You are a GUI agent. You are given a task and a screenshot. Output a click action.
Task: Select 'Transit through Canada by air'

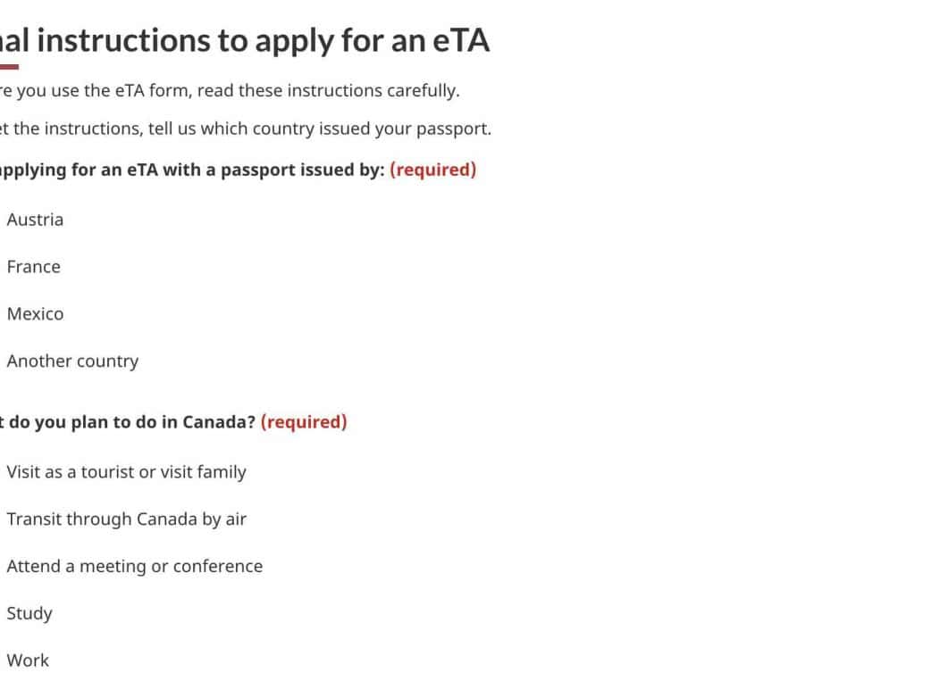click(125, 519)
